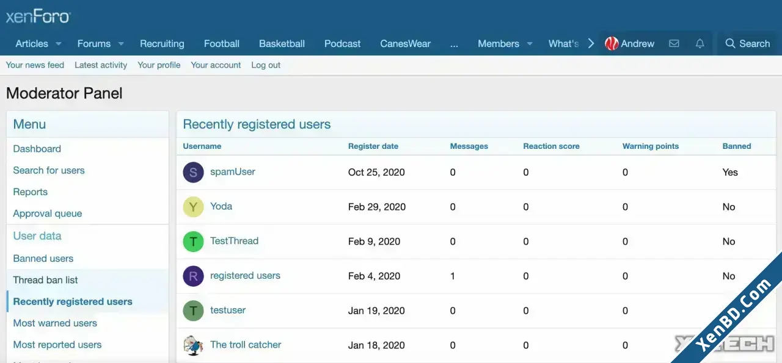Screen dimensions: 782x363
Task: Open Latest activity link
Action: [101, 65]
